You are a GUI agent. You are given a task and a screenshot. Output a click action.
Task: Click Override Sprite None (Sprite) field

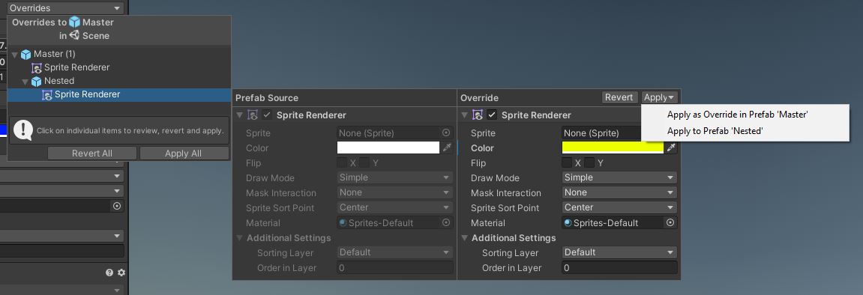[601, 133]
